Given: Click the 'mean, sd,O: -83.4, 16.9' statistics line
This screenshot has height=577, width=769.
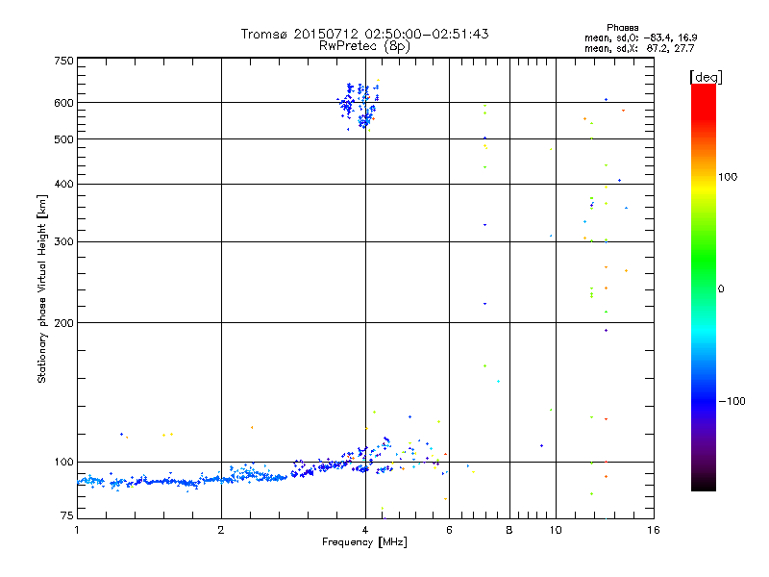Looking at the screenshot, I should 640,38.
